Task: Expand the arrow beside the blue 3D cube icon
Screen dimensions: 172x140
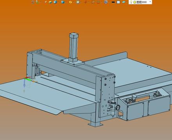Action: pyautogui.click(x=58, y=2)
